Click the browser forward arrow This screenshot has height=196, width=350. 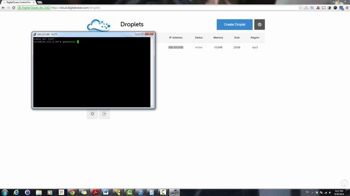click(9, 8)
